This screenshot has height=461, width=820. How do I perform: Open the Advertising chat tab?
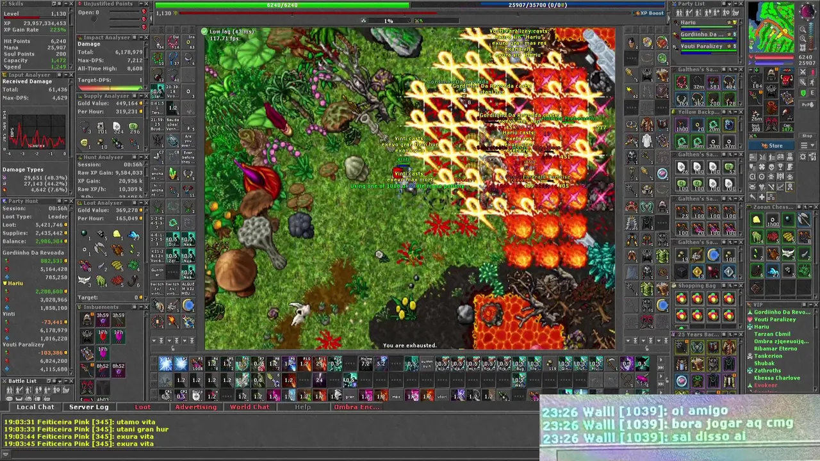[196, 407]
